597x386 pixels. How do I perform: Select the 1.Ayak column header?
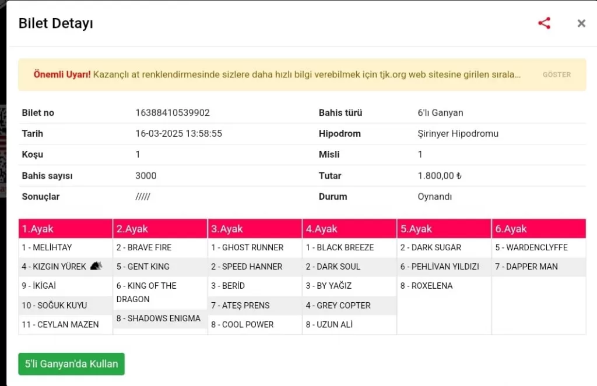click(x=65, y=229)
